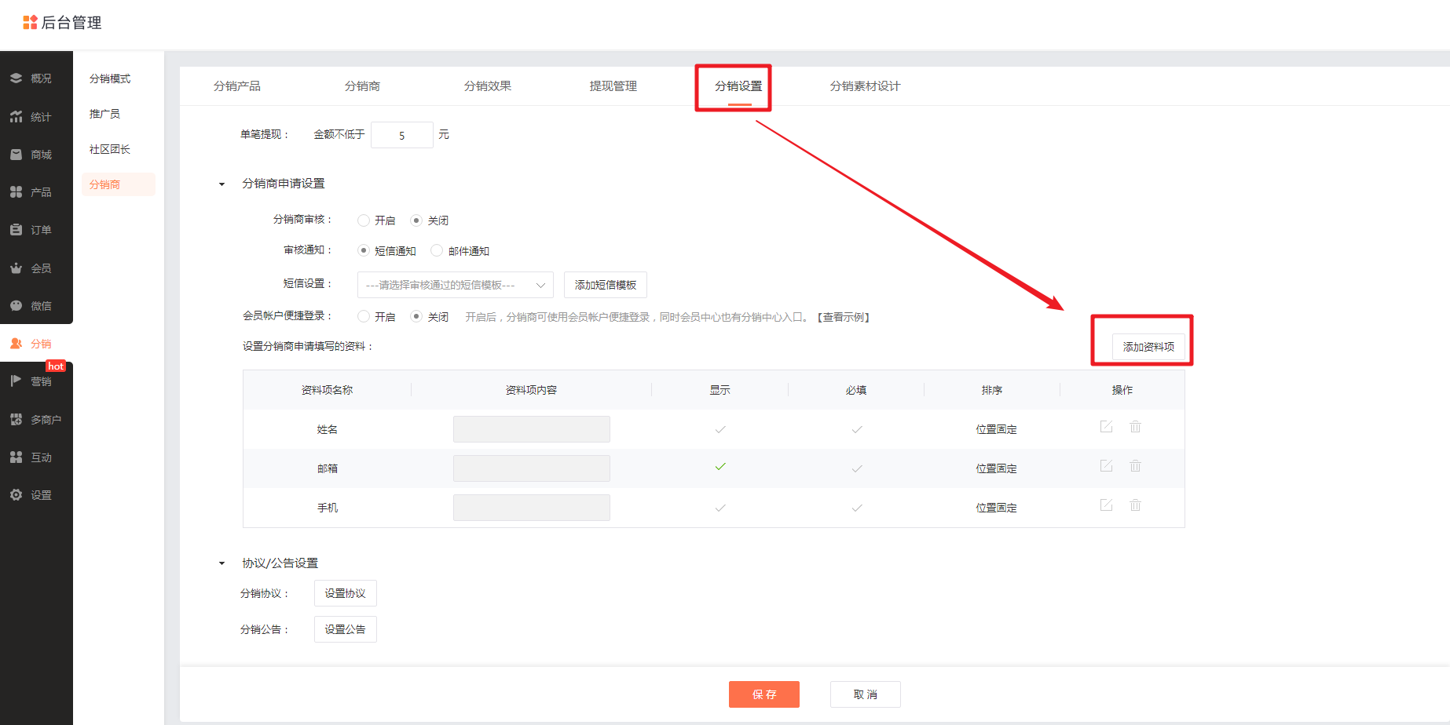
Task: Select 关闭 for 会员帐户便捷登录
Action: pyautogui.click(x=416, y=316)
